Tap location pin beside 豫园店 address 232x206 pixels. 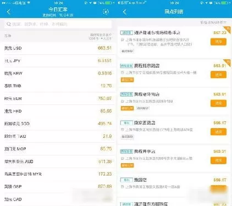click(x=123, y=187)
